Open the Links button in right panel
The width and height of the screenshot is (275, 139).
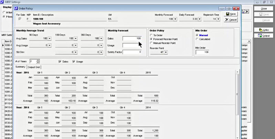pos(264,30)
